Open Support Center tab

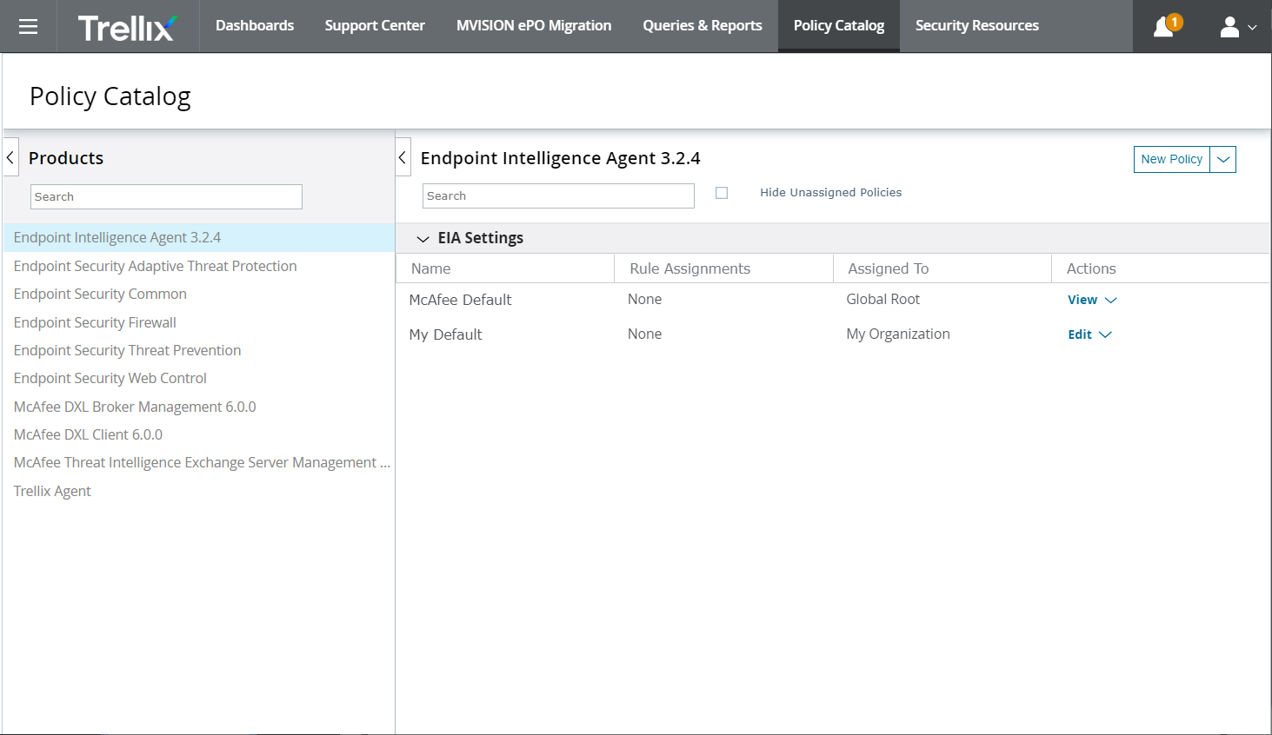coord(375,26)
